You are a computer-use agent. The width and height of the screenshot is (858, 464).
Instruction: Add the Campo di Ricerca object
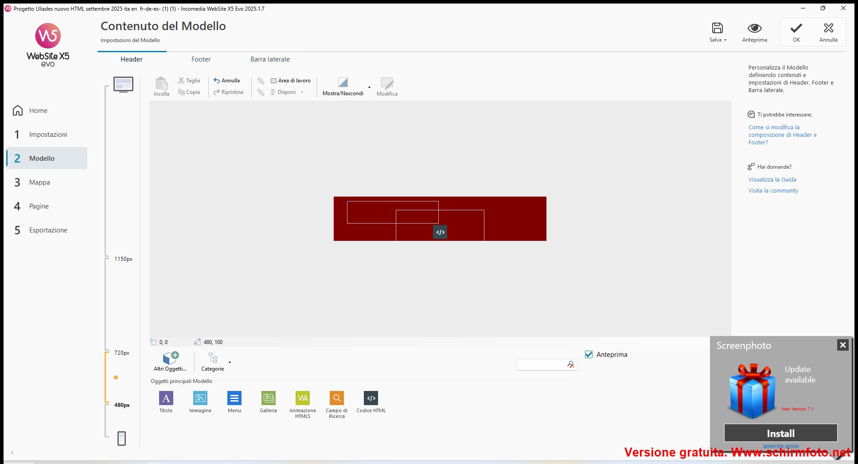(337, 398)
